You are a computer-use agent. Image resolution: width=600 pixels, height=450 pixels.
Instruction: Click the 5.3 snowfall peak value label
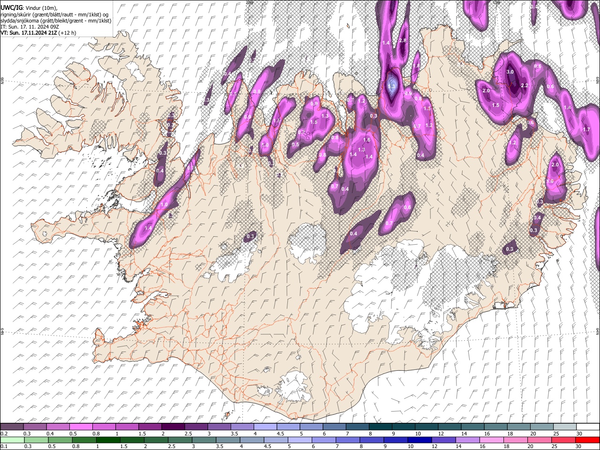pos(392,87)
